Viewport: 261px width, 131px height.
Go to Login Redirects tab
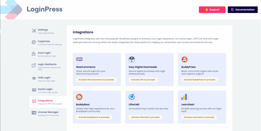point(48,66)
